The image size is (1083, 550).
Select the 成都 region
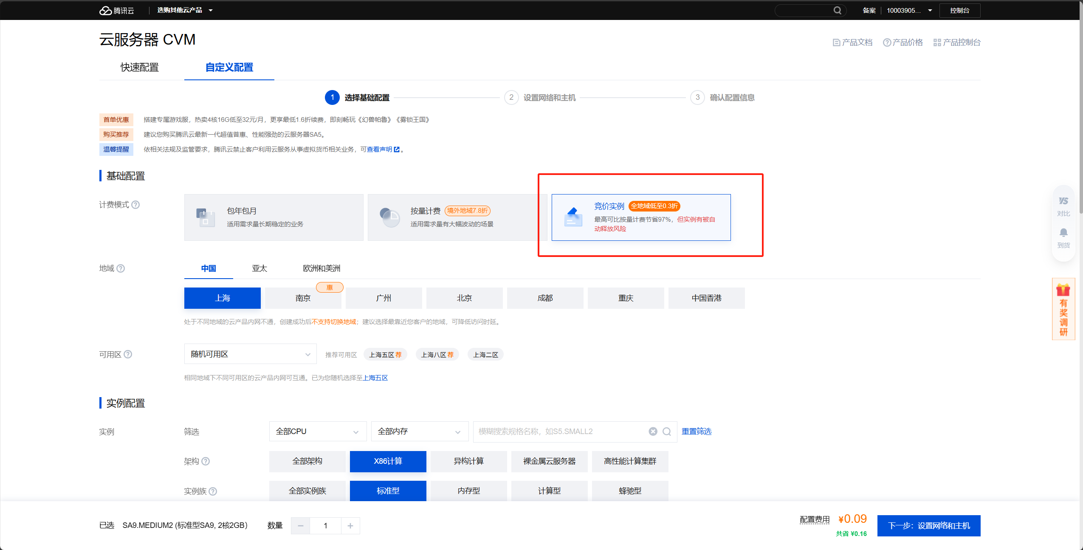(x=545, y=298)
